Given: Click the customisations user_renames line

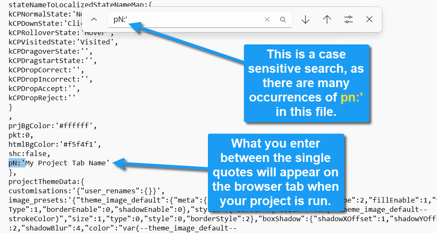Looking at the screenshot, I should click(86, 191).
